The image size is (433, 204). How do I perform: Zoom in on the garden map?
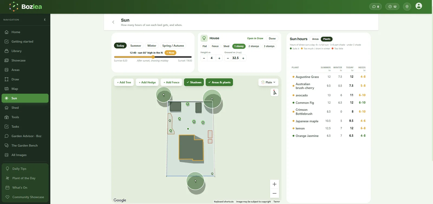(274, 184)
